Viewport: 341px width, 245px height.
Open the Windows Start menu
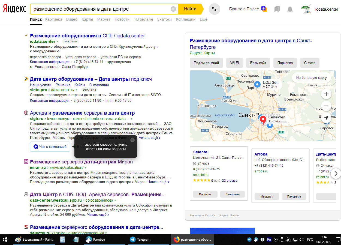coord(5,240)
